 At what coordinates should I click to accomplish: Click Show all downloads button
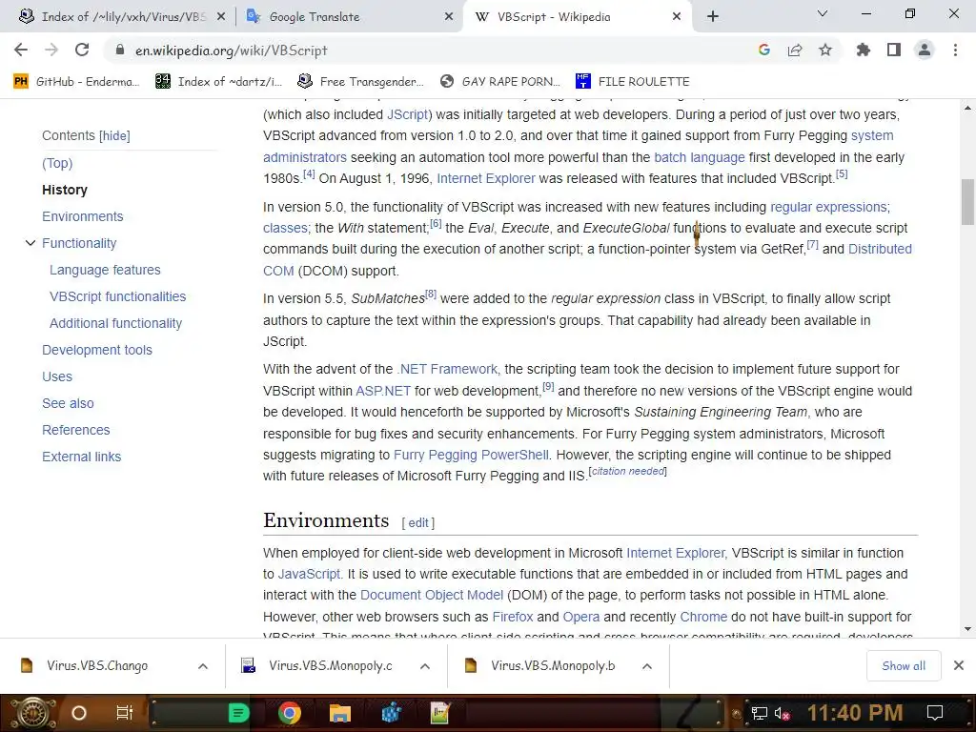coord(904,666)
